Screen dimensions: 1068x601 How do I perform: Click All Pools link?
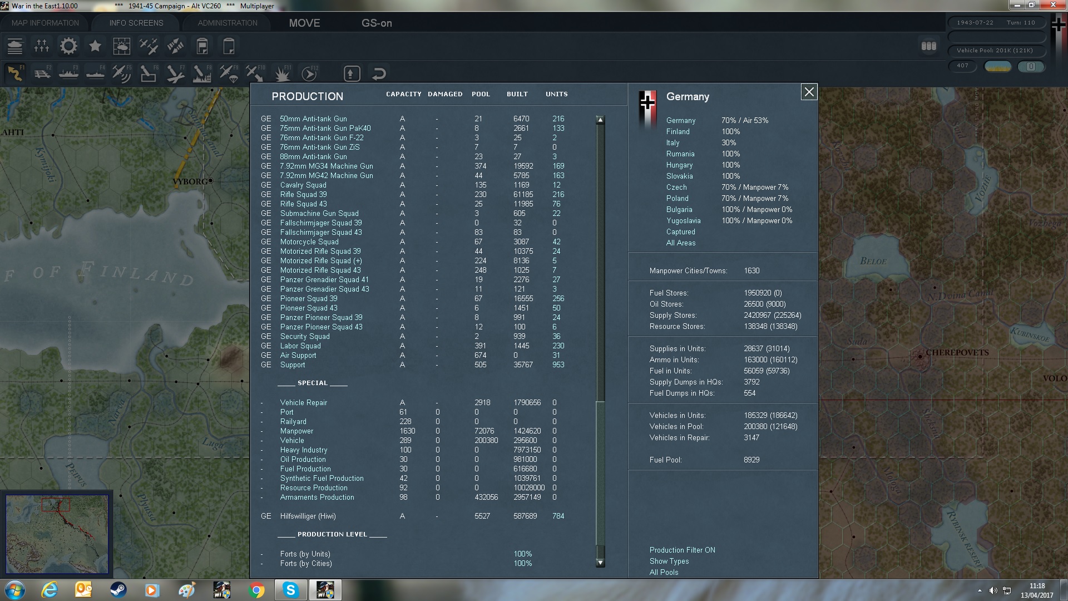pos(664,572)
